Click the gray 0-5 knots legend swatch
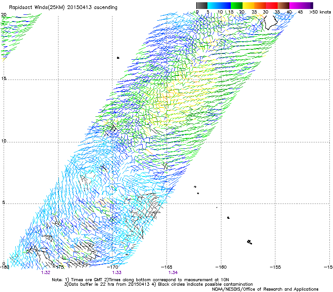Viewport: 333px width, 292px height. coord(202,5)
